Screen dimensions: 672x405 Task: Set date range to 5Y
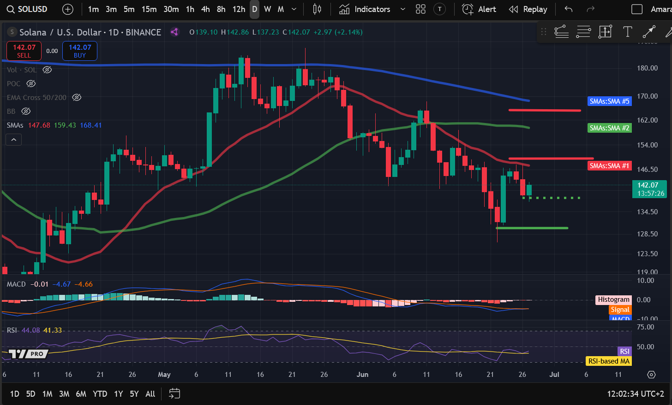click(x=134, y=394)
